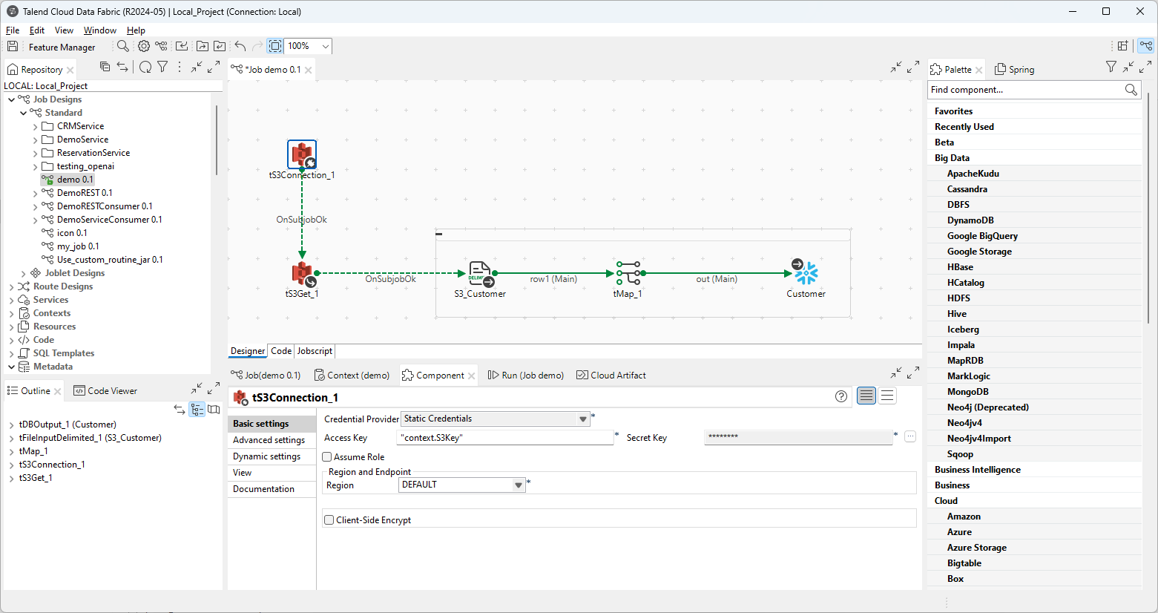This screenshot has height=613, width=1158.
Task: Switch to the Spring tab
Action: pyautogui.click(x=1015, y=69)
